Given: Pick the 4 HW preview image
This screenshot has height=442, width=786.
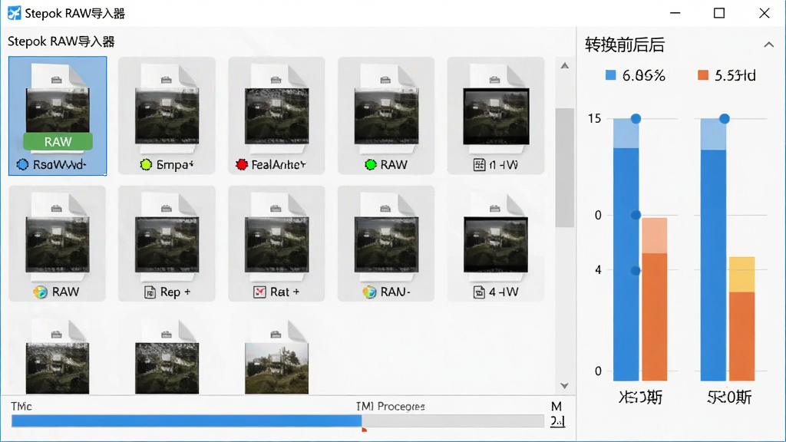Looking at the screenshot, I should pos(496,245).
